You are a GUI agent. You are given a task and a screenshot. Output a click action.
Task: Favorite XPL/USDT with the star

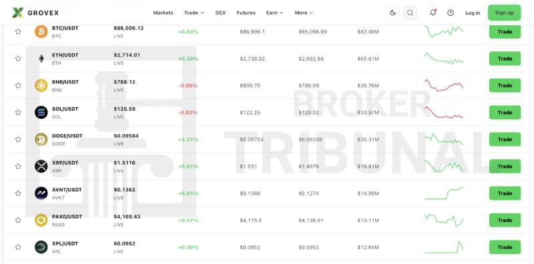[18, 247]
